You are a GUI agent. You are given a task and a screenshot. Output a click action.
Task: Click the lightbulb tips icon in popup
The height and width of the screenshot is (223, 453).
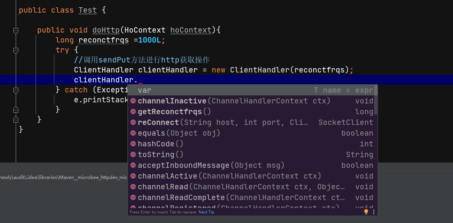[x=366, y=212]
